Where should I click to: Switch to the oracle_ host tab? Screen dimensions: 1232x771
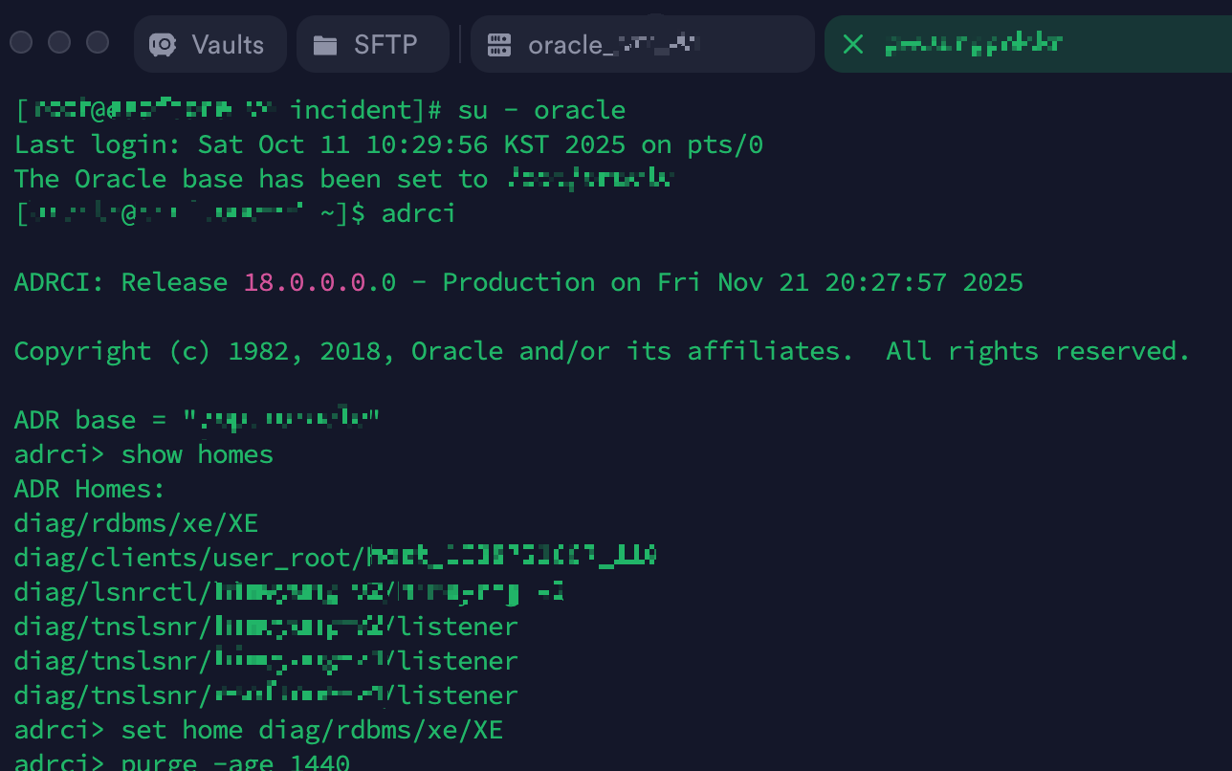coord(642,44)
